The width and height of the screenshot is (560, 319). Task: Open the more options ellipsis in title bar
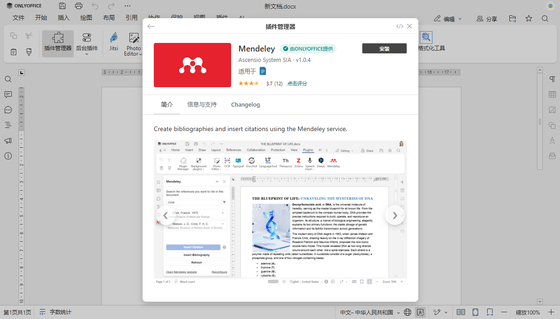(x=128, y=6)
